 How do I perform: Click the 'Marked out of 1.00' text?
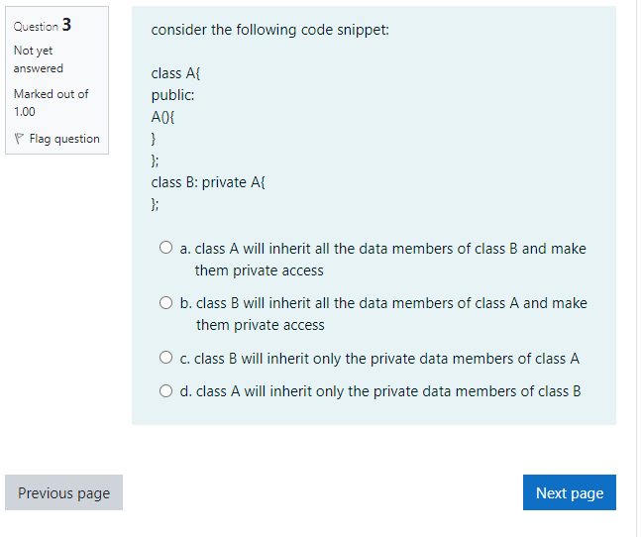tap(51, 103)
